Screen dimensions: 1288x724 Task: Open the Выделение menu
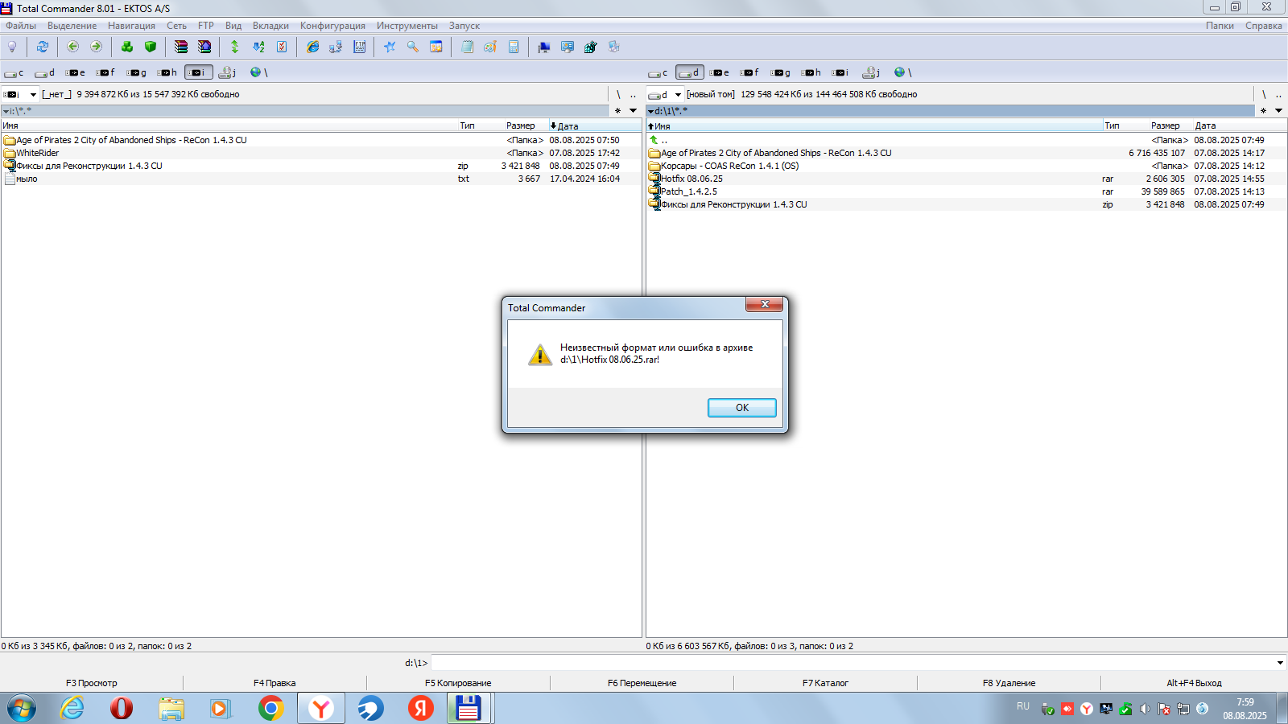(x=72, y=26)
